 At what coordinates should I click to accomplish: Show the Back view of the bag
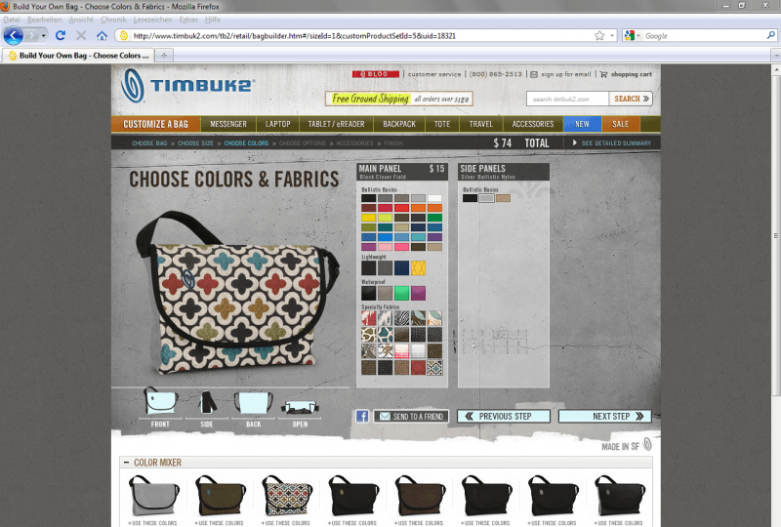tap(253, 407)
